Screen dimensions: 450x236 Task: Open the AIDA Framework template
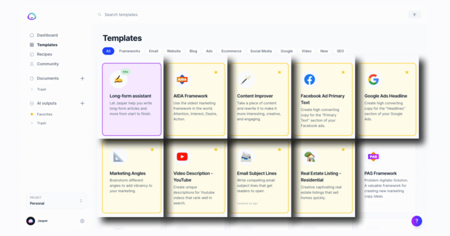tap(196, 100)
